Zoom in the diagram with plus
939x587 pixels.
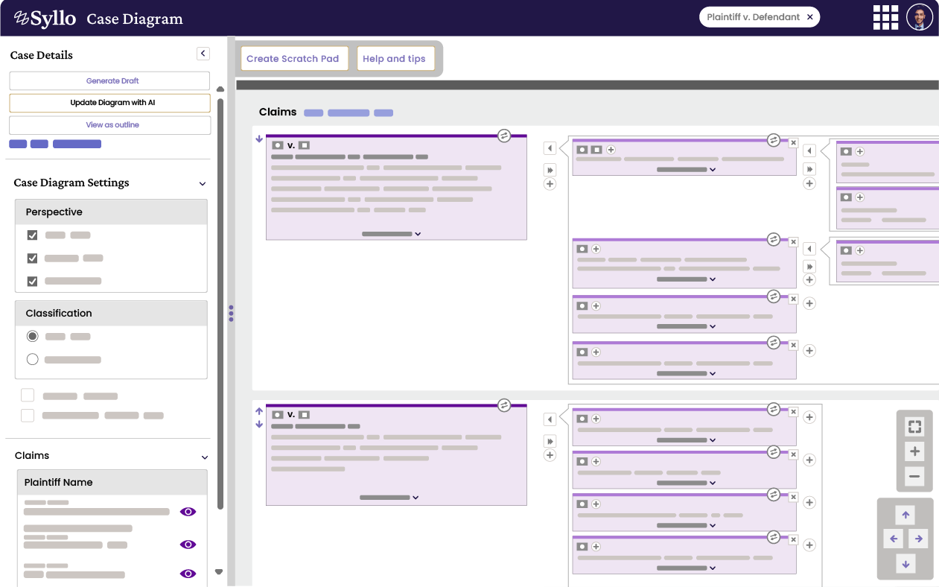[914, 451]
